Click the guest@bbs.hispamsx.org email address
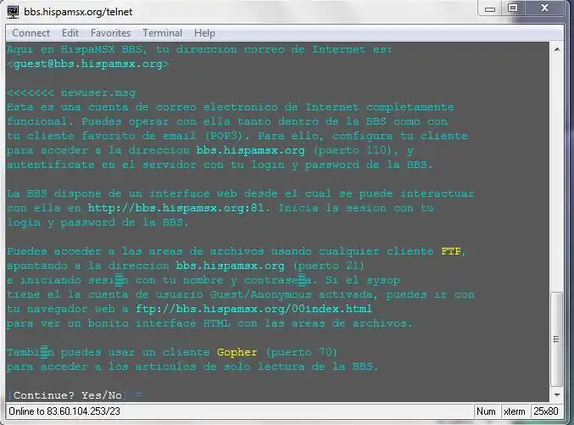The width and height of the screenshot is (574, 425). 88,64
